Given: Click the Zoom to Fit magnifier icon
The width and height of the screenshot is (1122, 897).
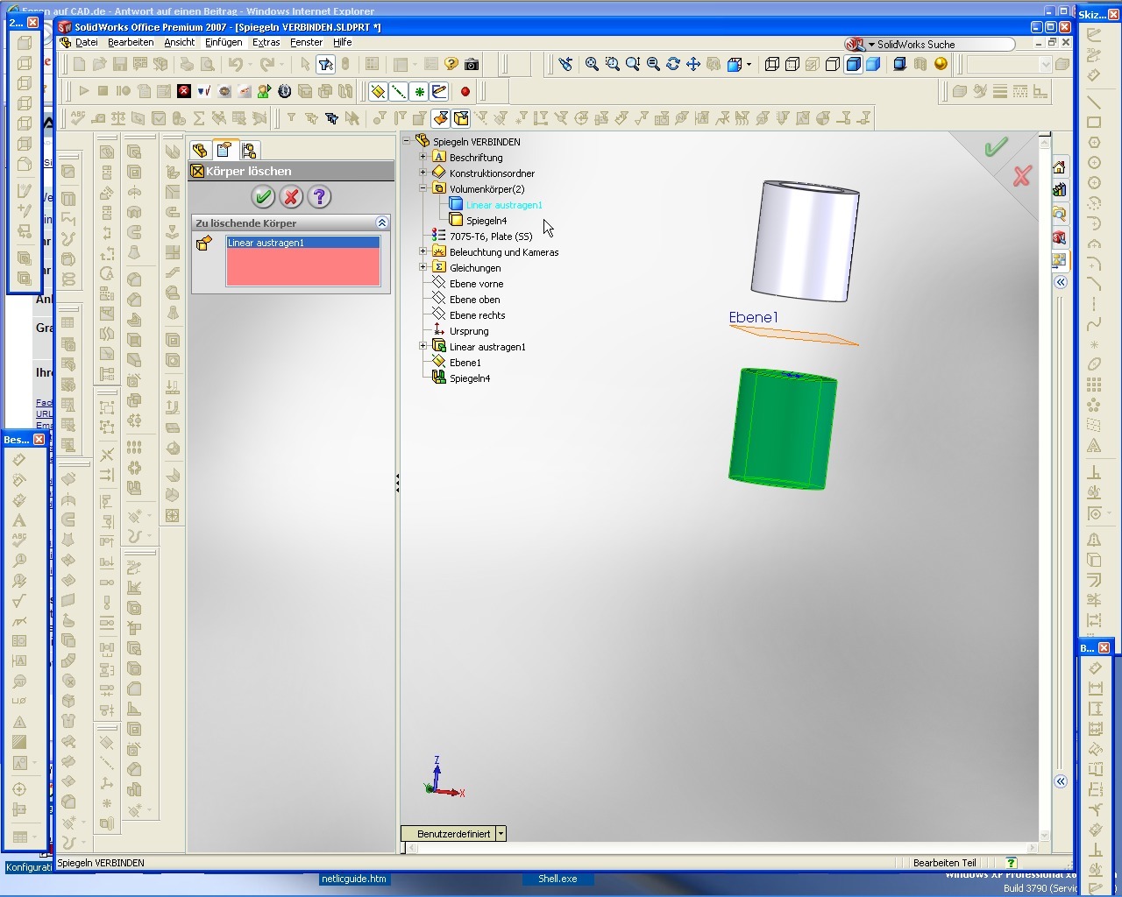Looking at the screenshot, I should point(592,64).
